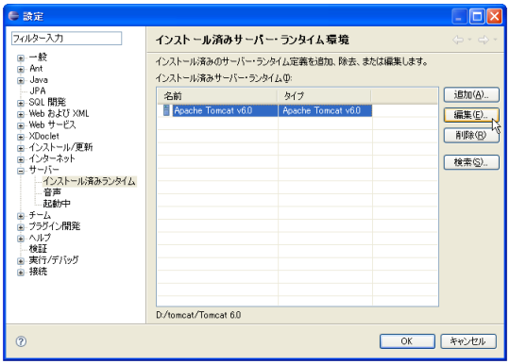The width and height of the screenshot is (510, 364).
Task: Expand the SQL 開発 tree node
Action: point(21,103)
